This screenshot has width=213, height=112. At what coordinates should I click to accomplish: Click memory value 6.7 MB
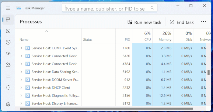(166, 80)
